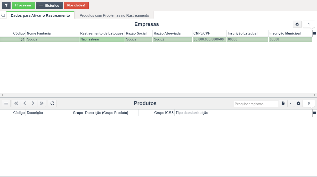Select Dados para Ativar o Rastreamento tab
The width and height of the screenshot is (317, 177).
[40, 15]
